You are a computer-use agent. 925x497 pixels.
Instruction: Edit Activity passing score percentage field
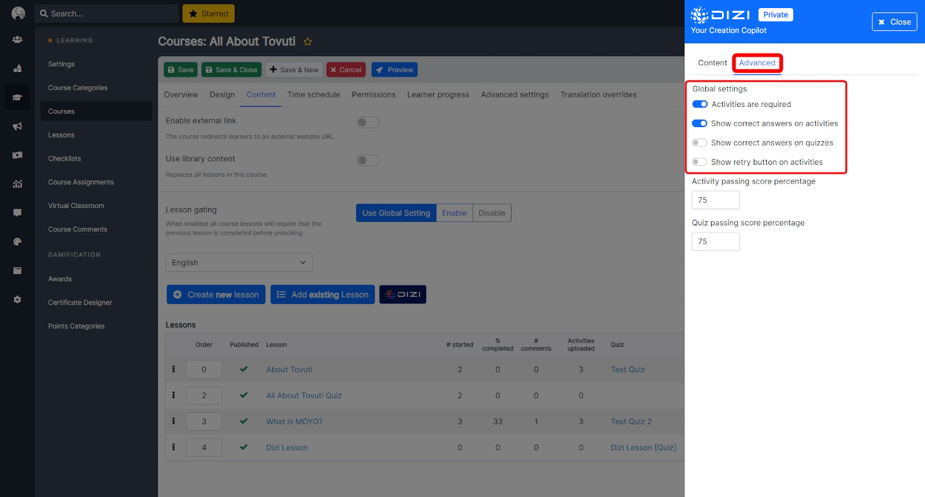[x=716, y=200]
